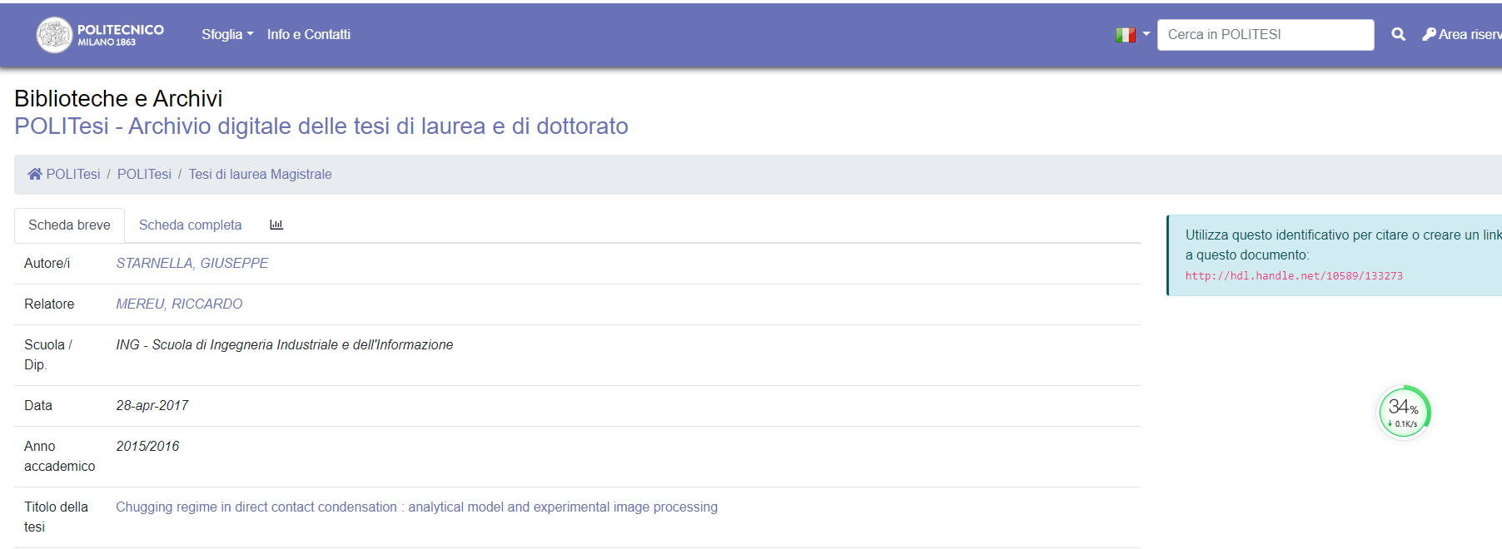1502x549 pixels.
Task: Open the Chugging regime thesis title link
Action: tap(416, 507)
